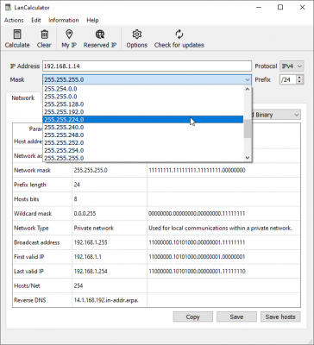Image resolution: width=314 pixels, height=345 pixels.
Task: Open the Reserved IP globe icon
Action: tap(100, 34)
